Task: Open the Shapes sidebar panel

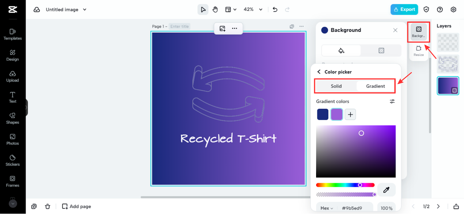Action: click(13, 118)
